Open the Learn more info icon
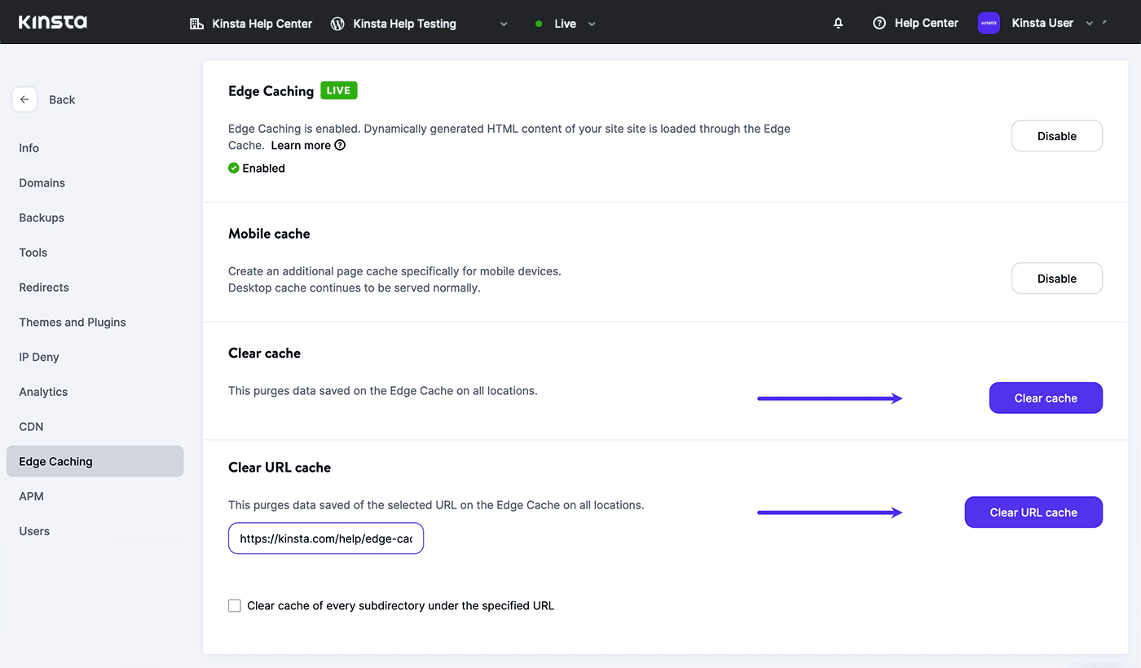 (x=339, y=145)
